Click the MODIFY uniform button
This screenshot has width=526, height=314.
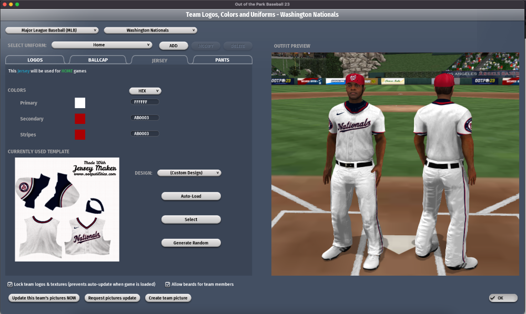pyautogui.click(x=206, y=46)
